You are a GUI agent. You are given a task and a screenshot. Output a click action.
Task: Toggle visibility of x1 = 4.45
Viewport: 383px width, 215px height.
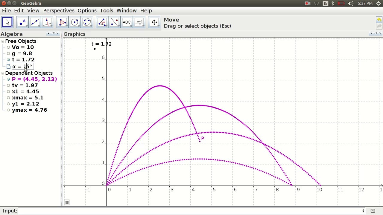8,92
